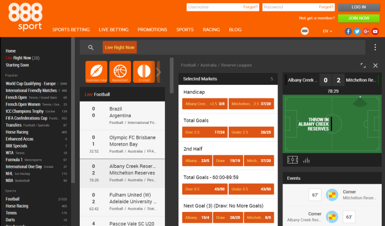Bet Next Goal Mitchelton at 8/5
The height and width of the screenshot is (226, 385).
259,218
